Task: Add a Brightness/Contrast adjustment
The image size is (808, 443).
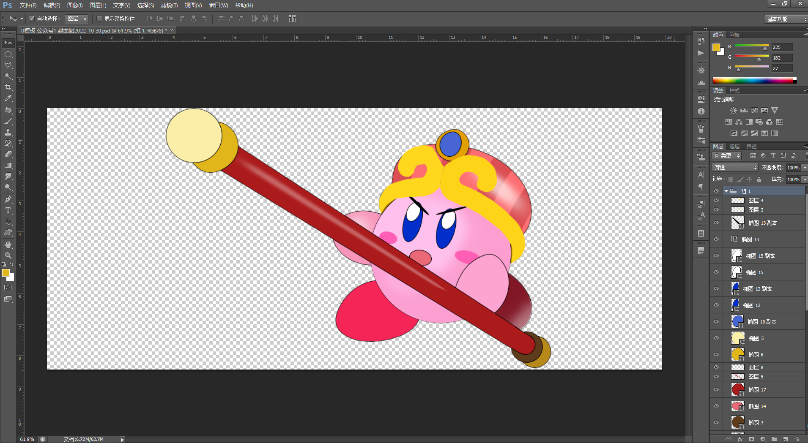Action: [734, 111]
